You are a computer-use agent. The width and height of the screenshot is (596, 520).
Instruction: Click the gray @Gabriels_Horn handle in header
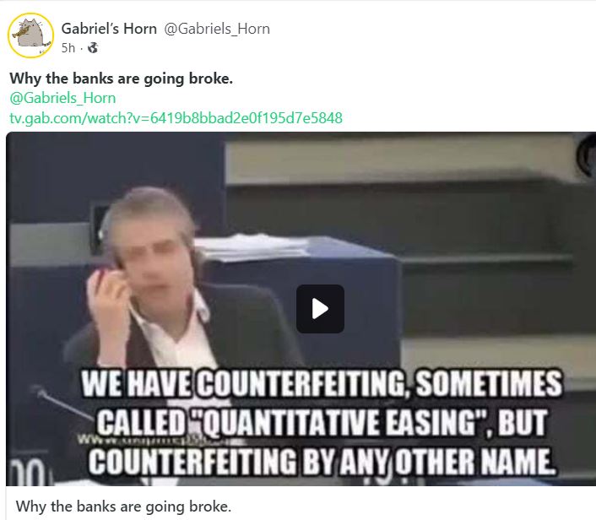tap(217, 29)
